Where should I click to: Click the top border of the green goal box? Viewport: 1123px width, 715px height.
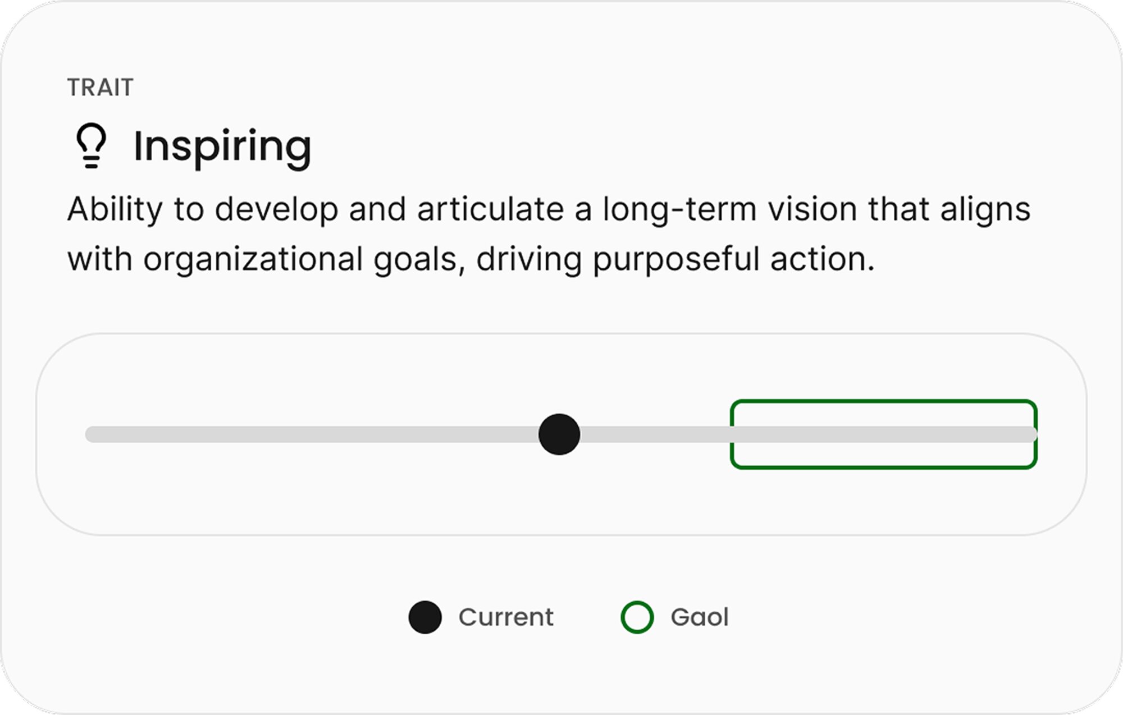883,401
